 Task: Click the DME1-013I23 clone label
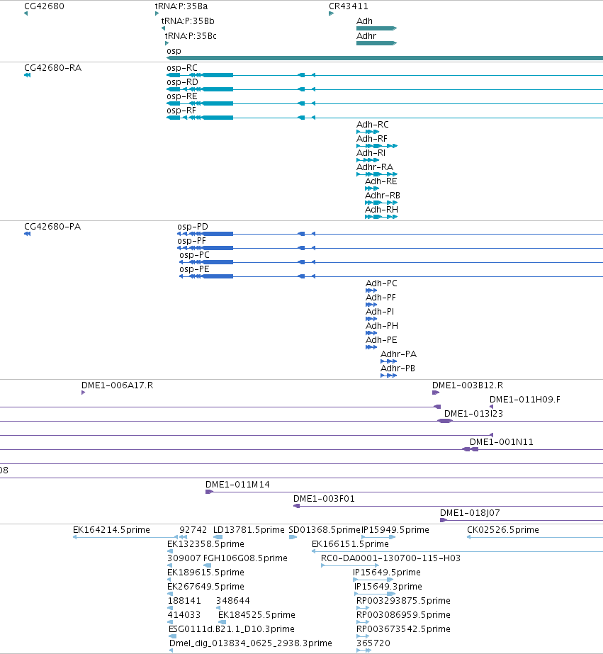tap(474, 415)
